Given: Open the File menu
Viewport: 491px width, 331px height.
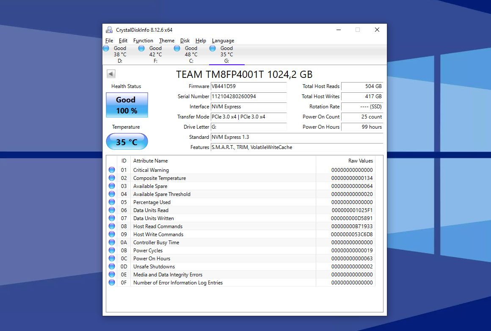Looking at the screenshot, I should [x=109, y=40].
